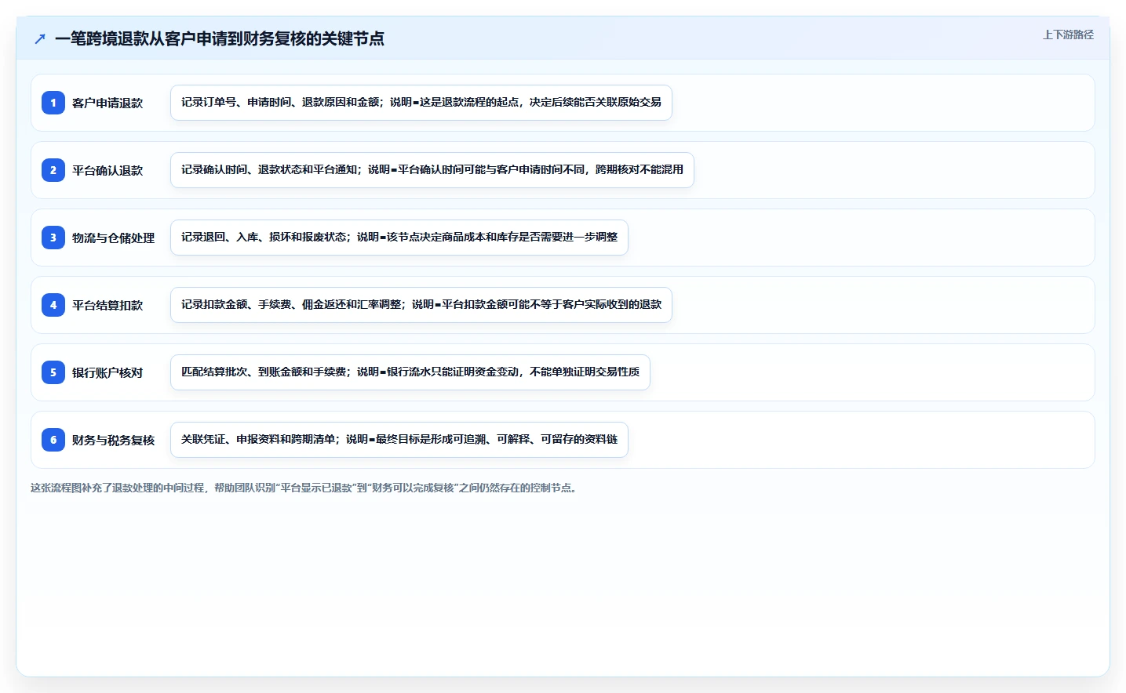Click step number 1 badge

tap(53, 103)
